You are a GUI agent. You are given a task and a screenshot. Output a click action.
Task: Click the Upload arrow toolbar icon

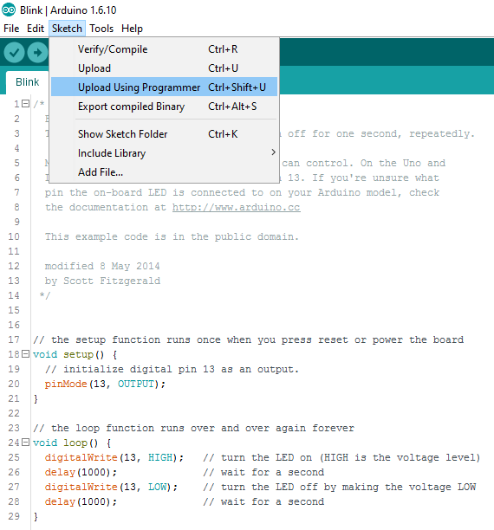click(37, 53)
